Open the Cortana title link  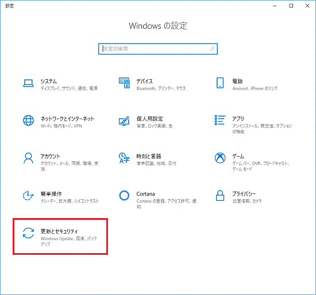coord(145,194)
